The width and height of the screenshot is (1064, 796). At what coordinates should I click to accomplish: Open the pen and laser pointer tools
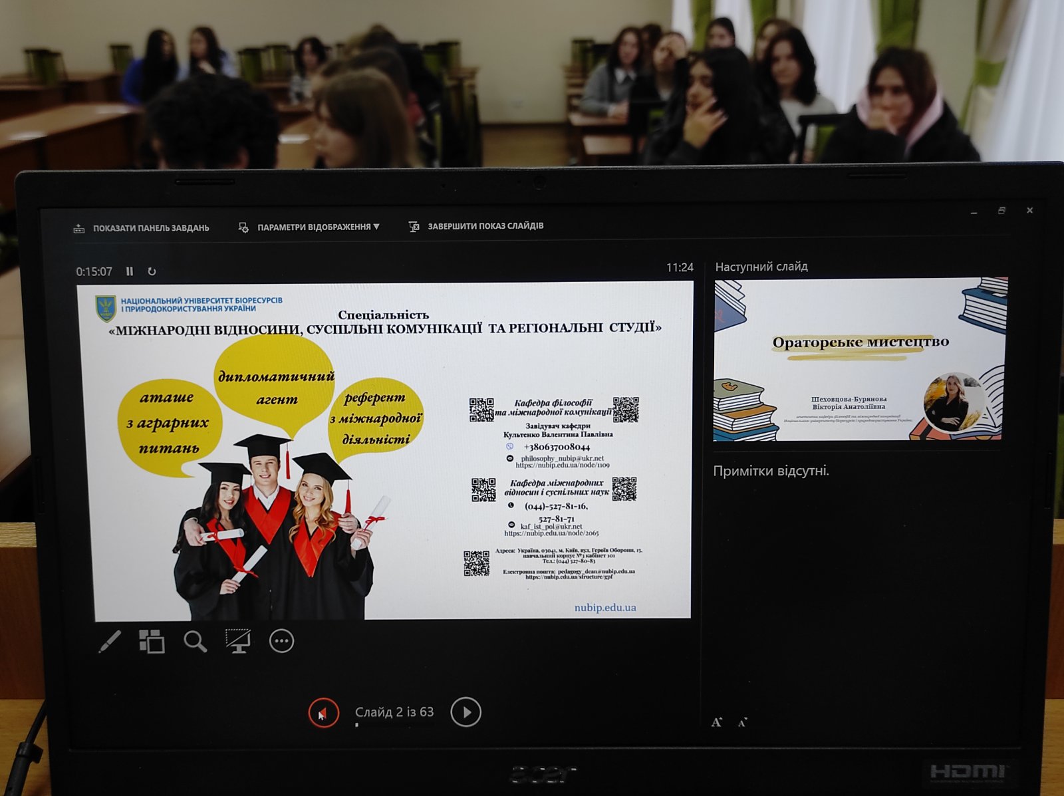[110, 642]
